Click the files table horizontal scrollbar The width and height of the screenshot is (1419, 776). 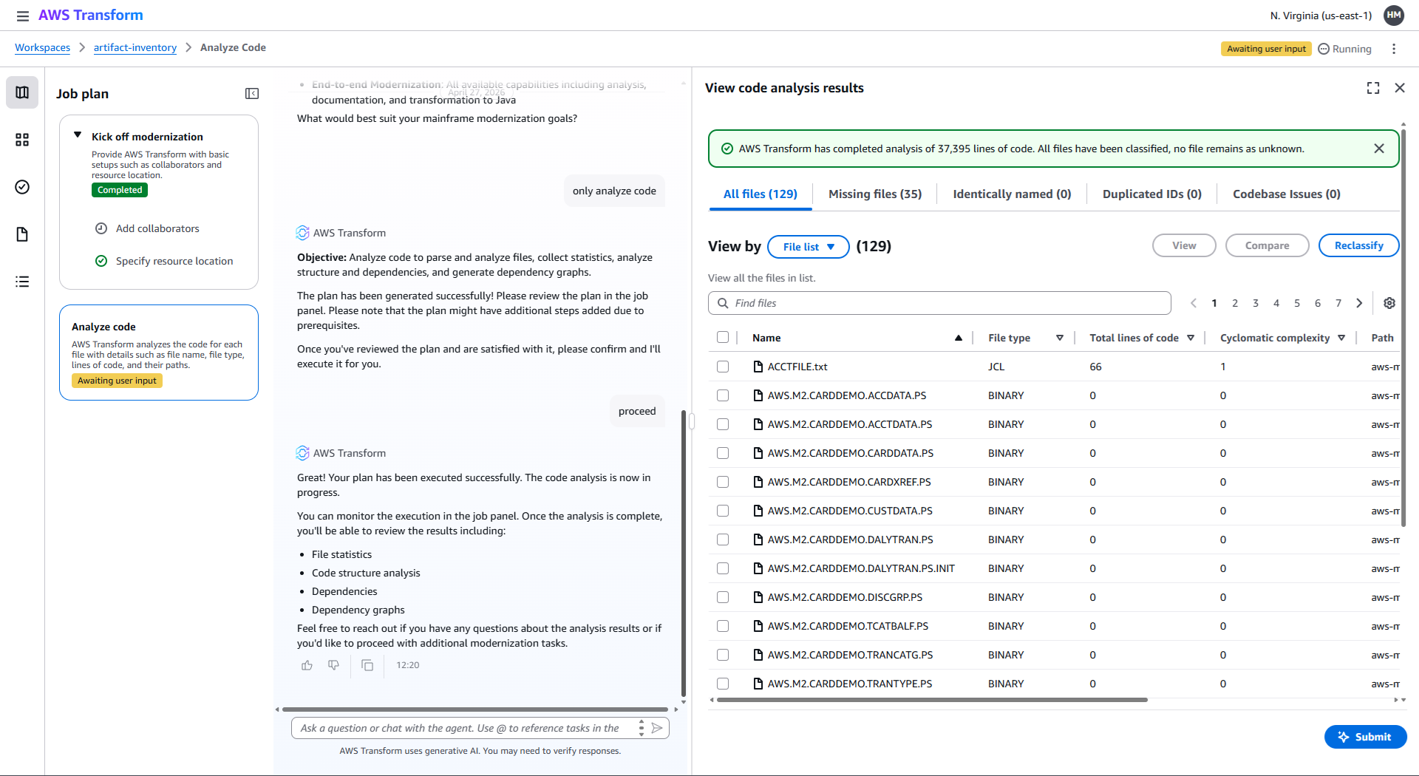[x=931, y=699]
